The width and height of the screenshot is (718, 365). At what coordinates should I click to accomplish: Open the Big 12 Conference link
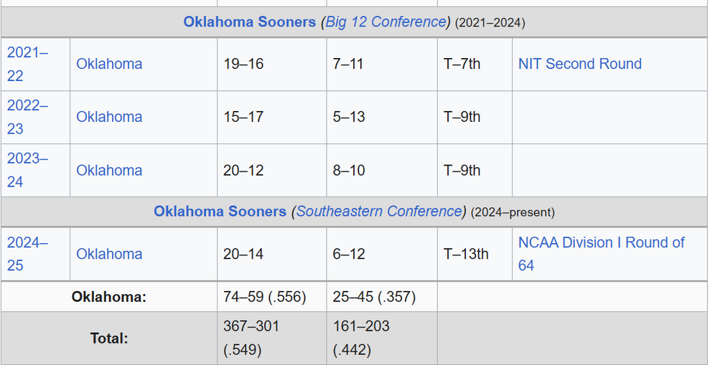point(386,22)
